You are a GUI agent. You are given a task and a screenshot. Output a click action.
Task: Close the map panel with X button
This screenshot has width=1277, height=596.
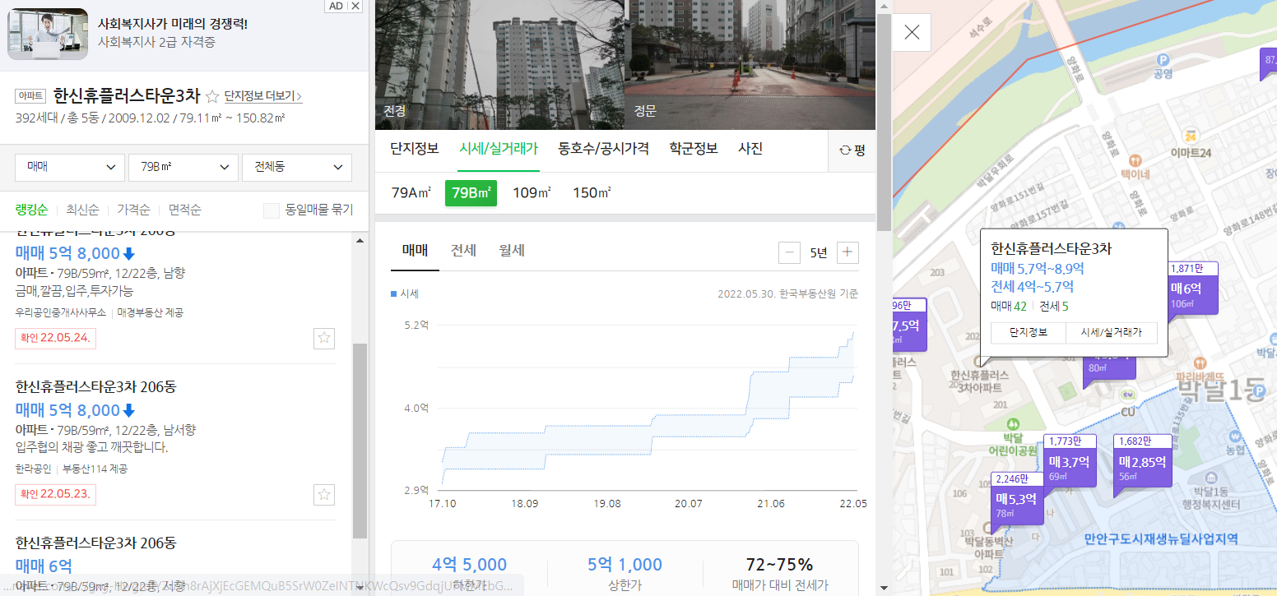tap(912, 32)
